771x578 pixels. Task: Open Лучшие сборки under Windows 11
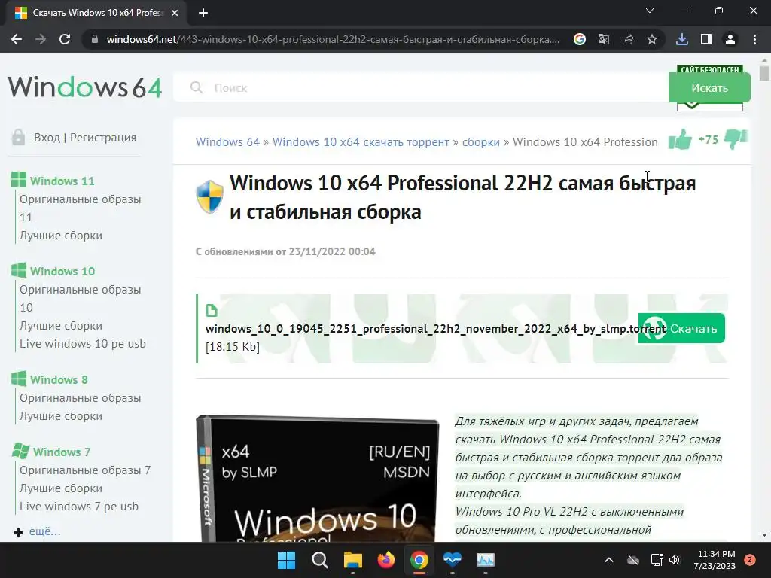tap(61, 236)
